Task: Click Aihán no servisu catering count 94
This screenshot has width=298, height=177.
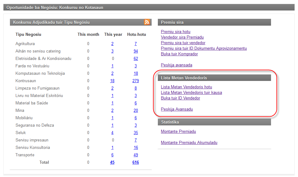Action: (136, 51)
